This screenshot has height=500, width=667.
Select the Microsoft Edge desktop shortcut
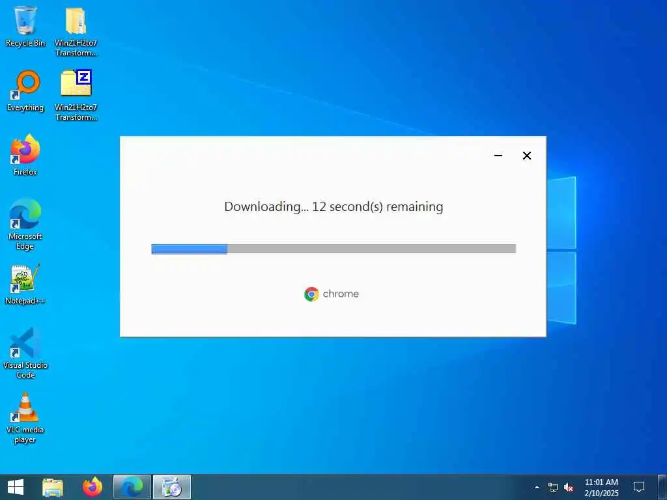(25, 224)
